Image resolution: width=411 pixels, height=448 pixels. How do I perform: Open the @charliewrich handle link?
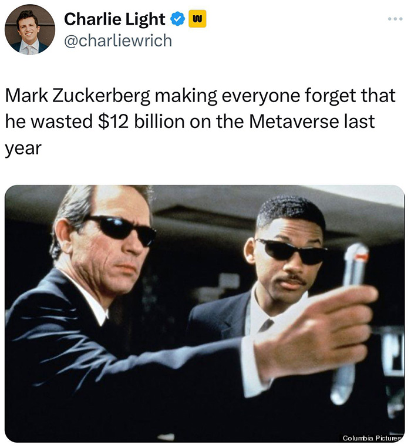point(118,41)
